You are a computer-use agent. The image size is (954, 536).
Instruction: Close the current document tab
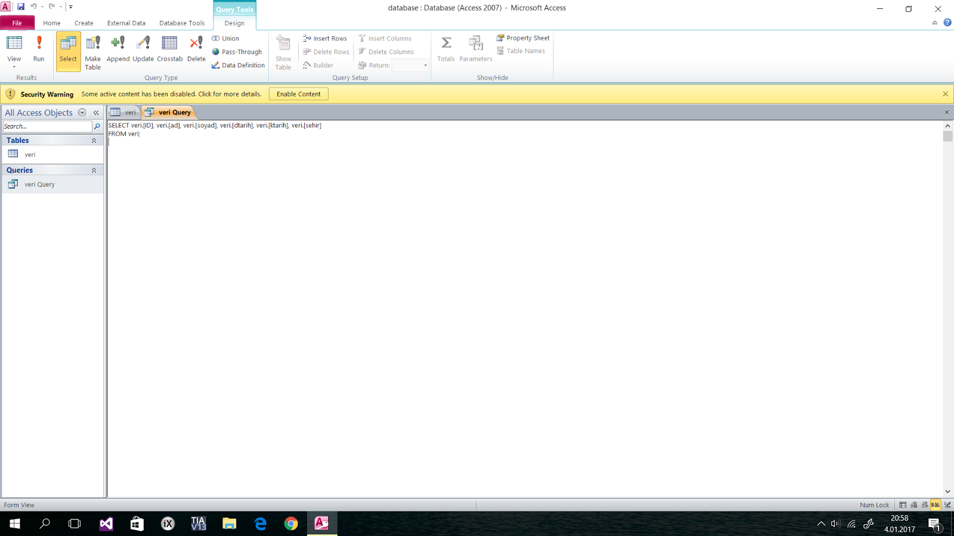[x=946, y=112]
